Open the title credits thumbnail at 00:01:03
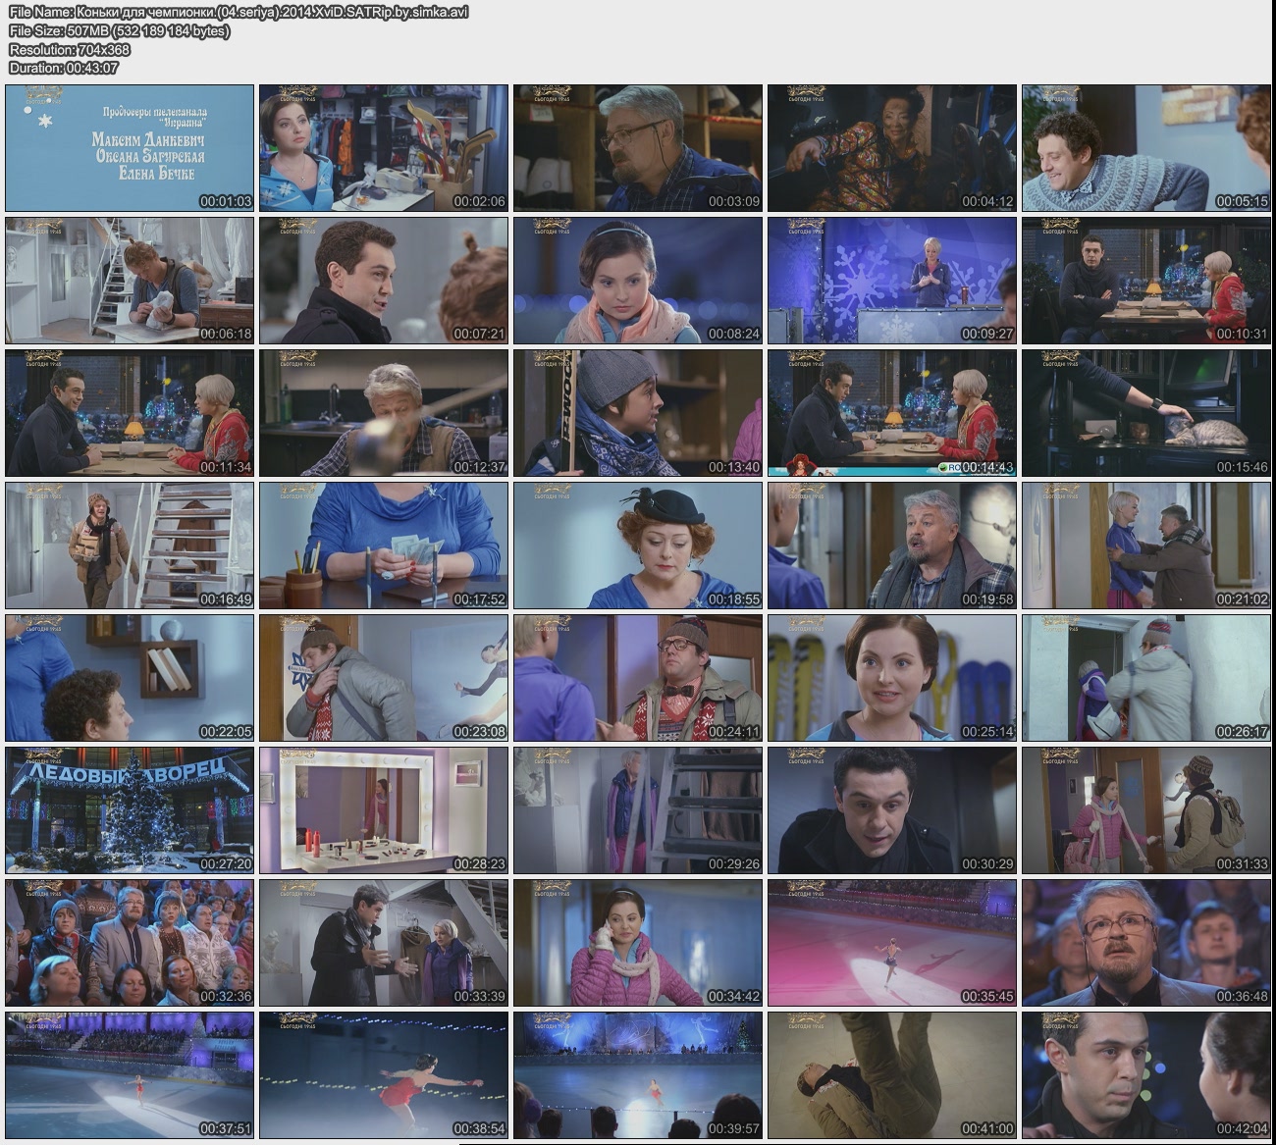This screenshot has width=1276, height=1145. 130,148
